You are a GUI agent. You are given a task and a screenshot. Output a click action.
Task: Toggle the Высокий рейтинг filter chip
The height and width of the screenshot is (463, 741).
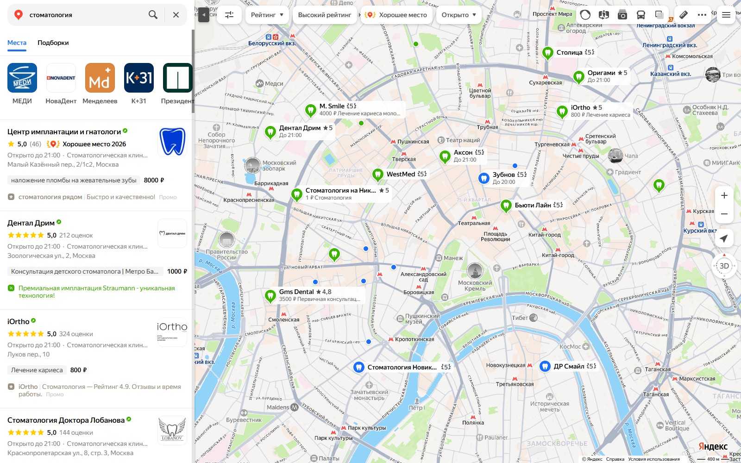coord(325,15)
